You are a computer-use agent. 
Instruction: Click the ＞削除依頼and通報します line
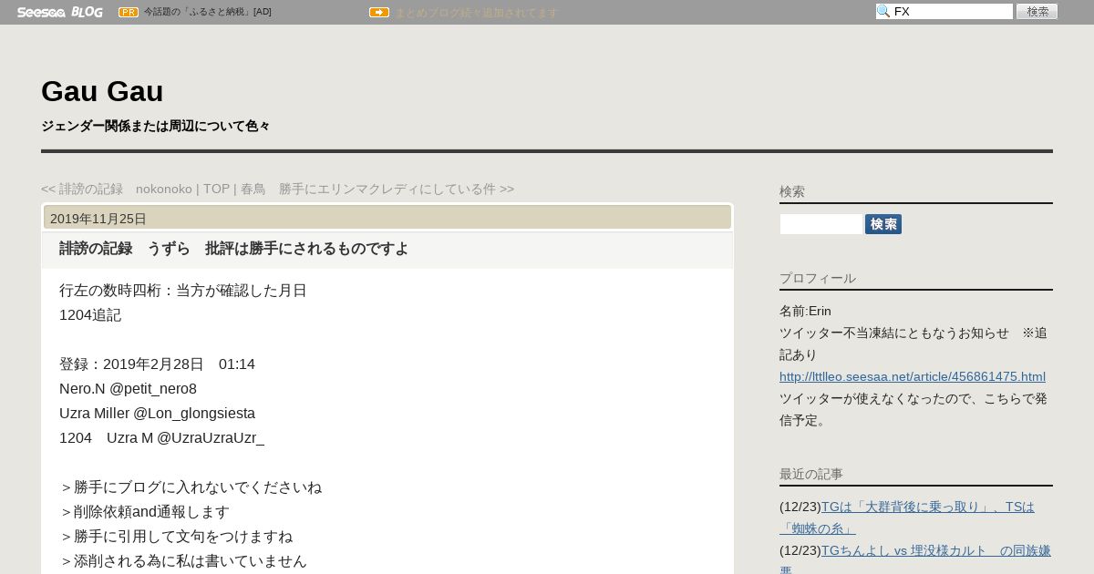pos(144,512)
